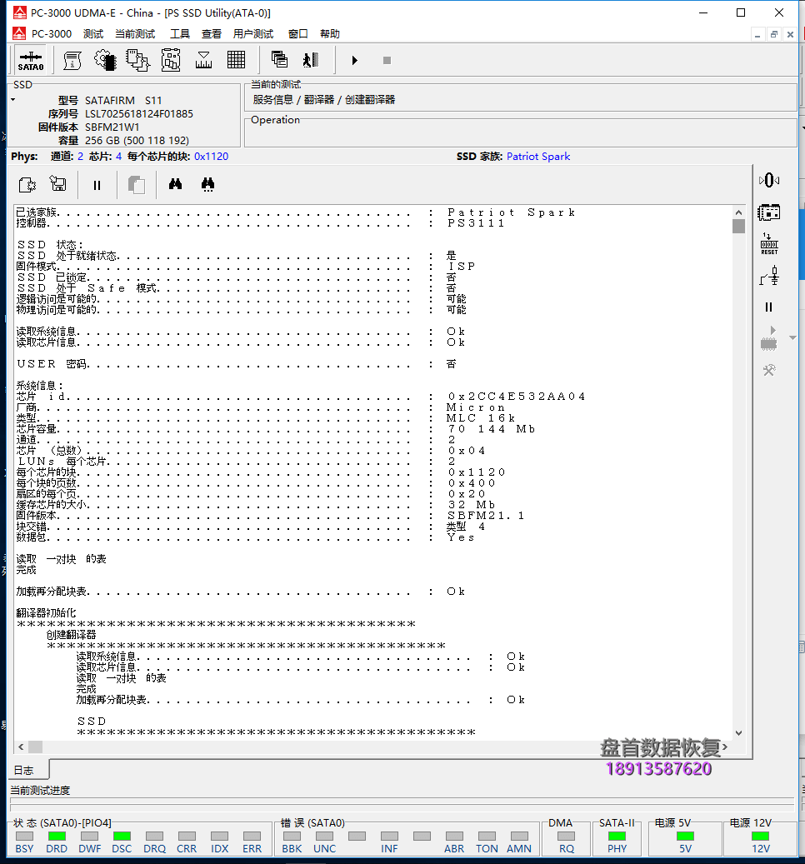Screen dimensions: 805x864
Task: Click the DSC status indicator
Action: click(x=122, y=836)
